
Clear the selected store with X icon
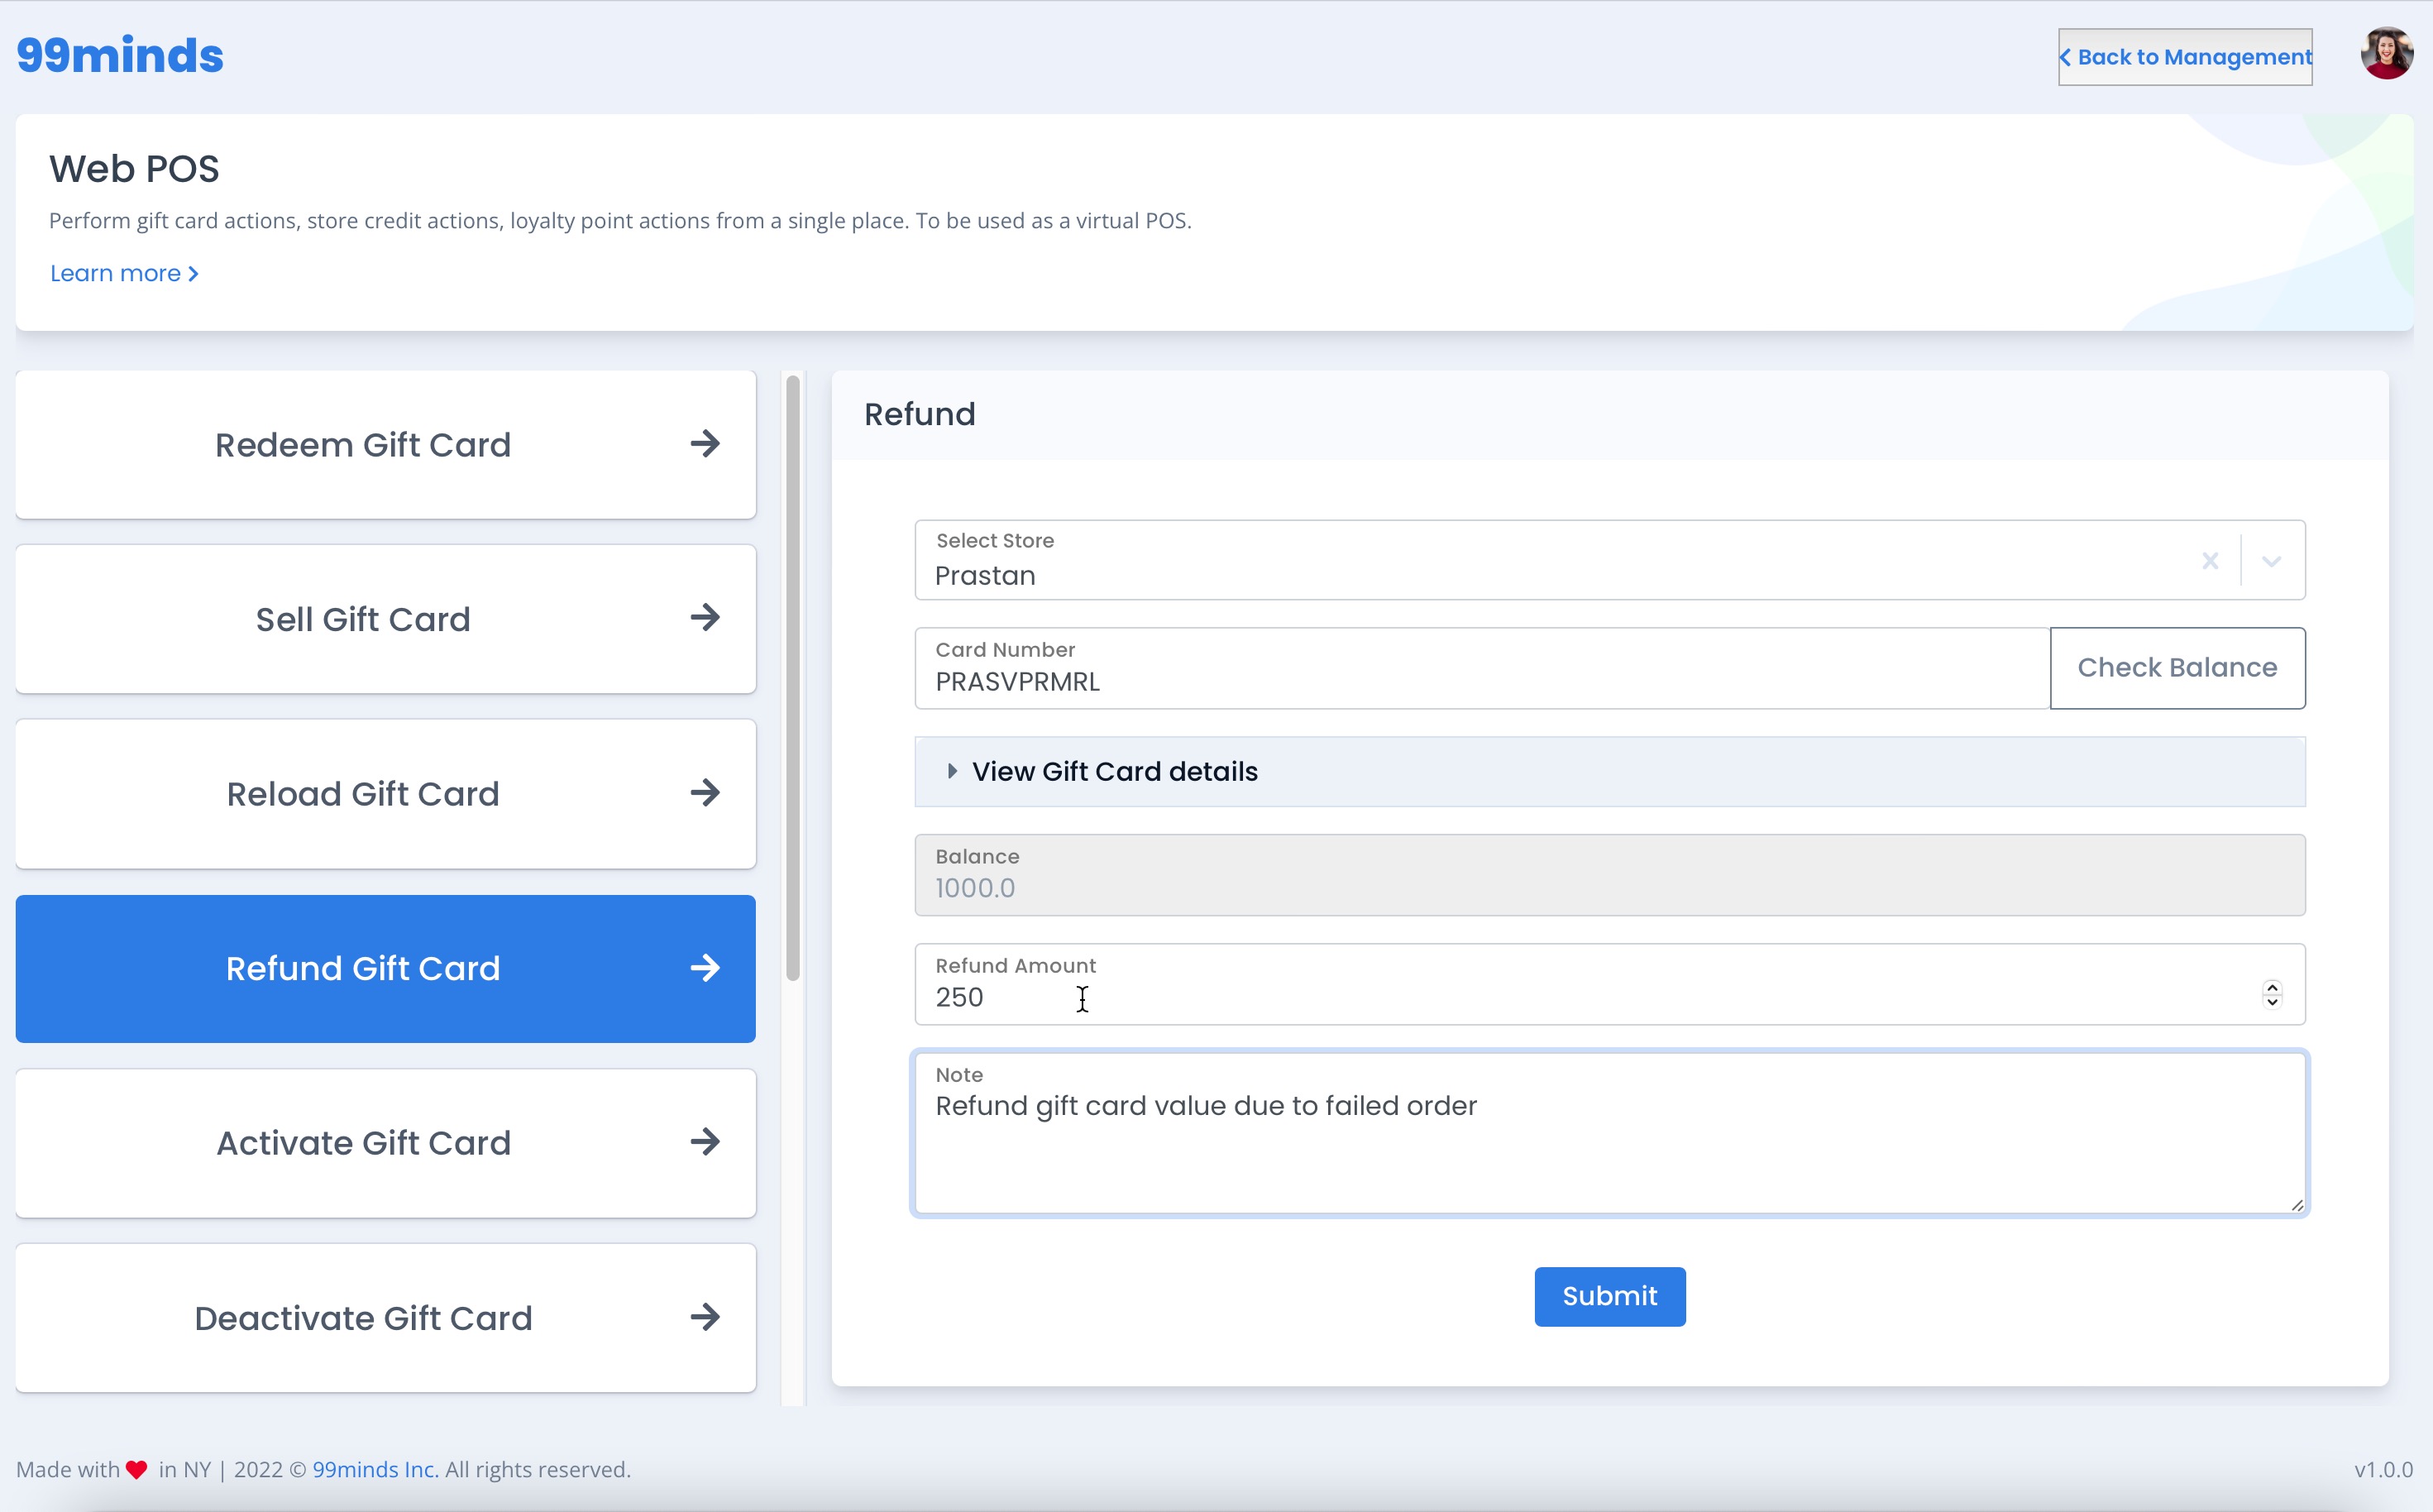point(2210,561)
